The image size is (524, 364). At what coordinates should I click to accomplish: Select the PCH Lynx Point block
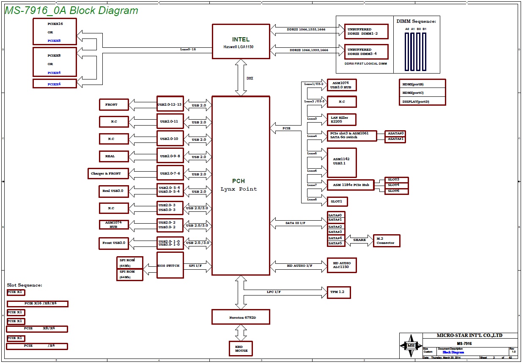(x=241, y=185)
